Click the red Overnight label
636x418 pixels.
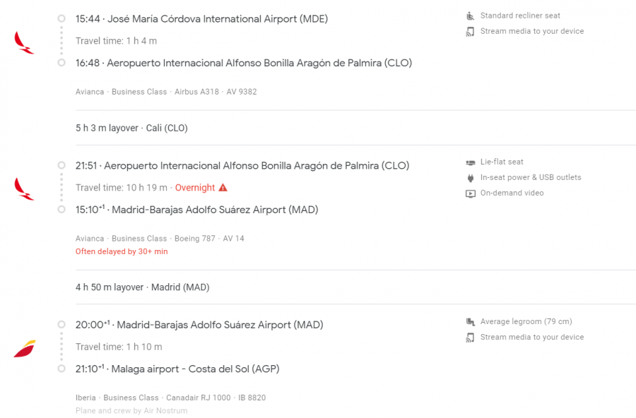click(x=195, y=188)
